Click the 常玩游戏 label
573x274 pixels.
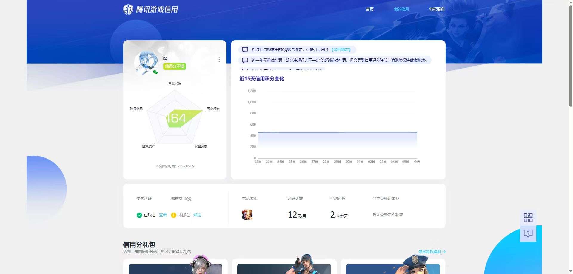pos(250,199)
